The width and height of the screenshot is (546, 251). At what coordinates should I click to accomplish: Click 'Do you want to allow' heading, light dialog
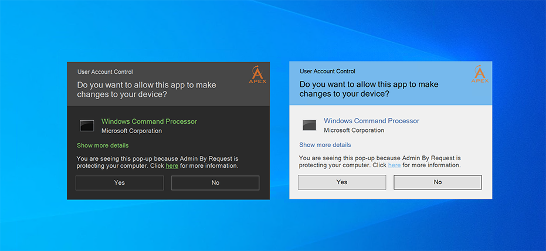tap(369, 89)
